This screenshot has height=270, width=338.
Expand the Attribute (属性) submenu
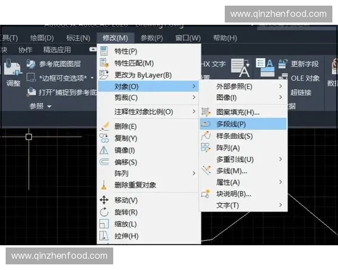[x=281, y=182]
